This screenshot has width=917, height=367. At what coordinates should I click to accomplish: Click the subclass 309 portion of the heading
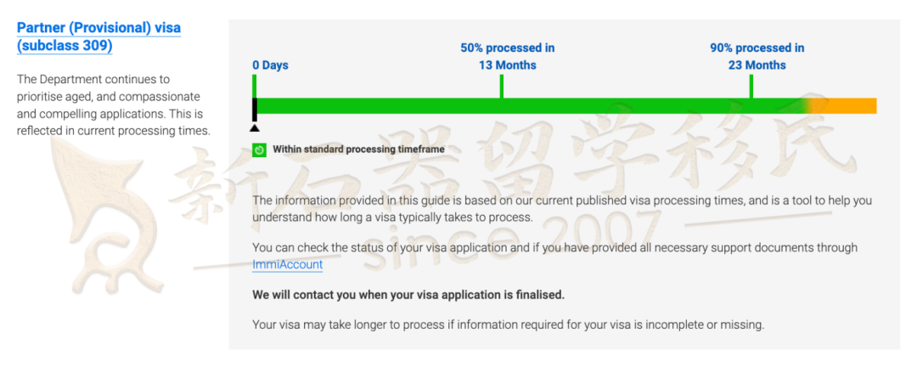coord(65,45)
